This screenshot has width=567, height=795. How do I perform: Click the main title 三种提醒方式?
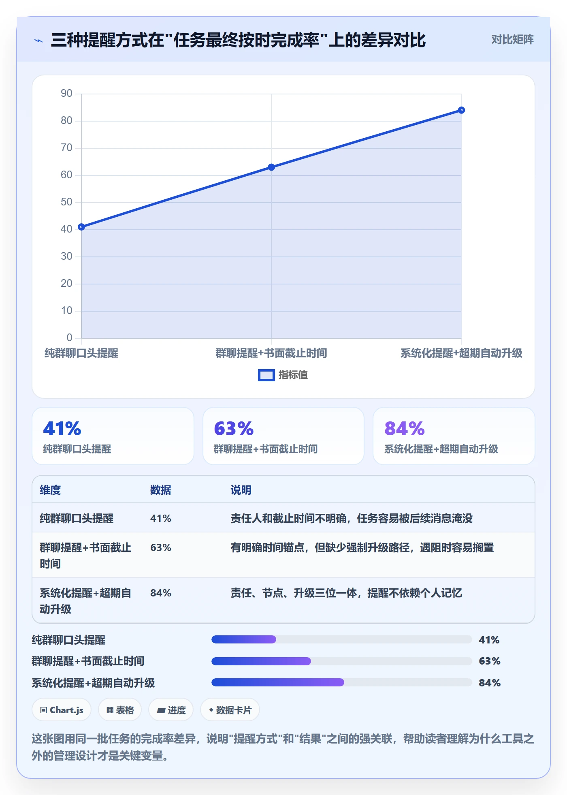pos(238,40)
